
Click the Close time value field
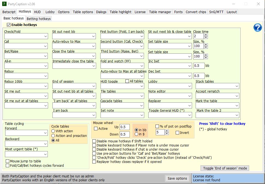[x=199, y=36]
